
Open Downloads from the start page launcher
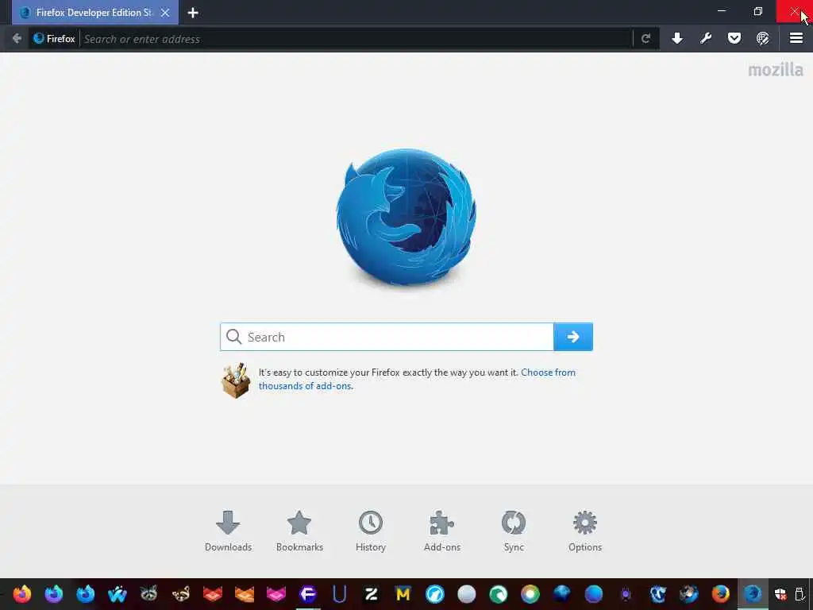coord(228,531)
